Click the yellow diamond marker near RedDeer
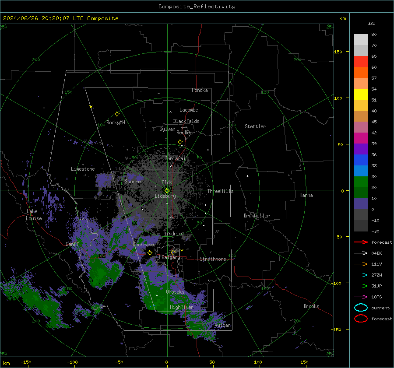Viewport: 394px width, 368px height. coord(180,142)
